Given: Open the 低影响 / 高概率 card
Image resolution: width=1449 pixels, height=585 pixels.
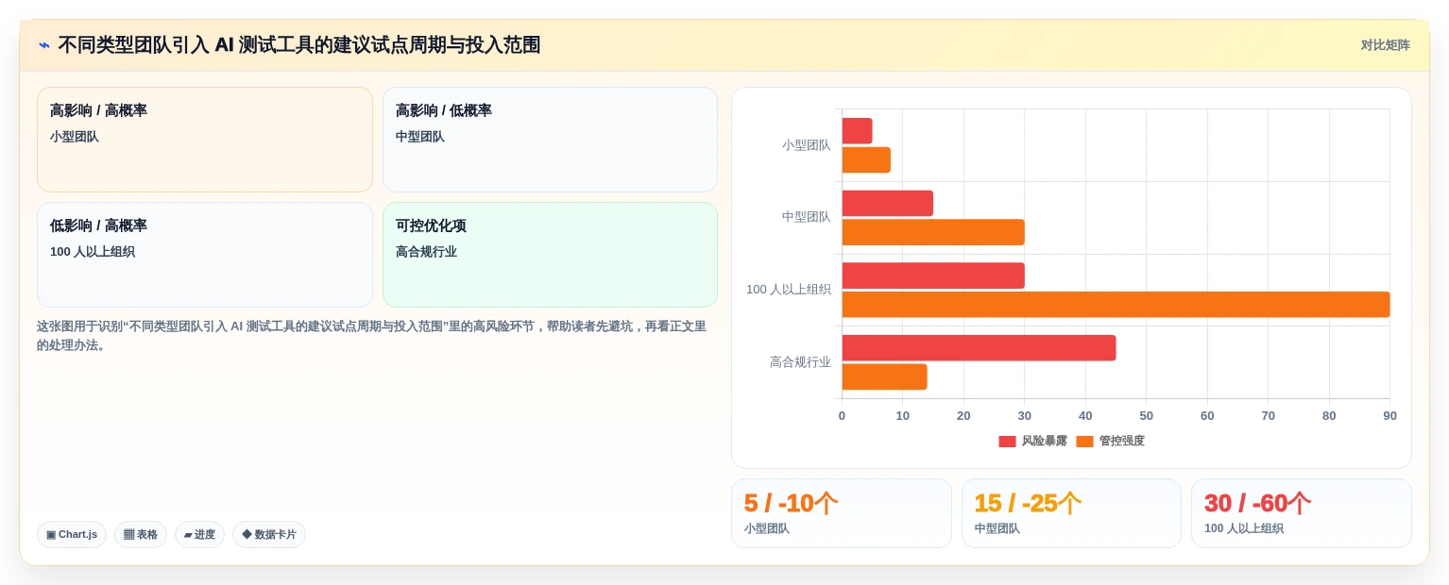Looking at the screenshot, I should 205,255.
